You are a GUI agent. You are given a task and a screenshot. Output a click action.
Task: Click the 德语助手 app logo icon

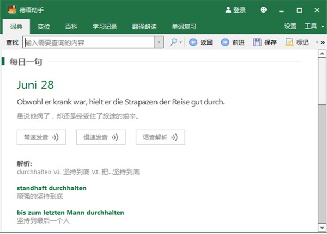[x=10, y=10]
